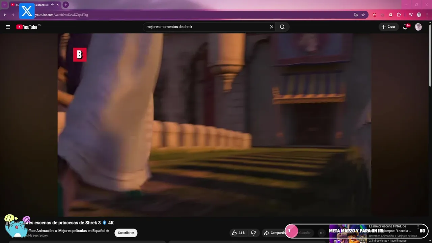Open the Chrome profile avatar
Screen dimensions: 432x243
pyautogui.click(x=419, y=15)
